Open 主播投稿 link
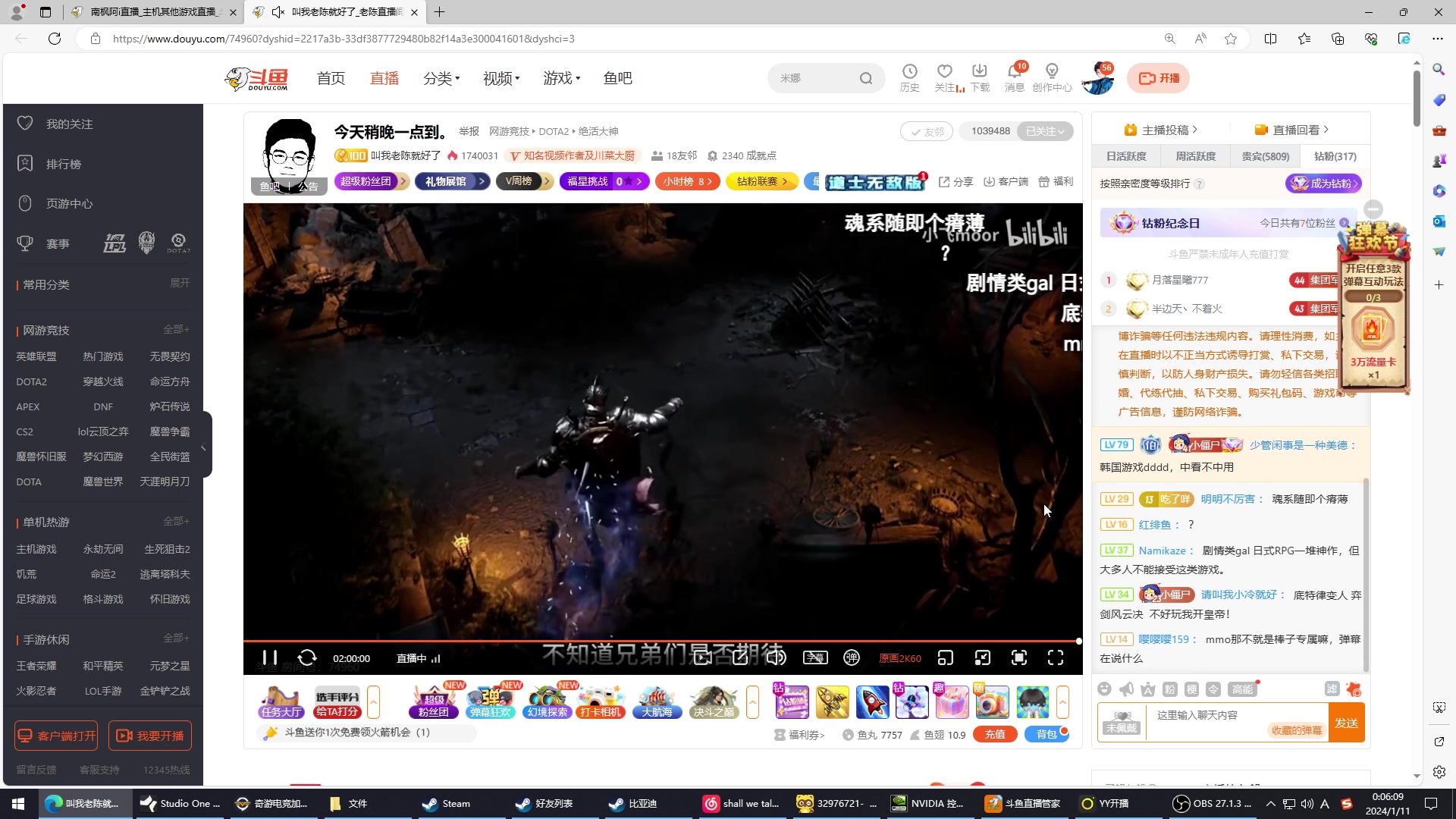Image resolution: width=1456 pixels, height=819 pixels. 1161,130
